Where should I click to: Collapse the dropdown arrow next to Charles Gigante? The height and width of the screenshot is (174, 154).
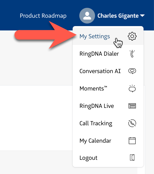tap(142, 16)
